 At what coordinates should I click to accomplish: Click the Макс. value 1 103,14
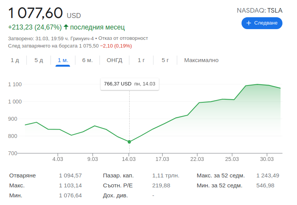tap(70, 185)
